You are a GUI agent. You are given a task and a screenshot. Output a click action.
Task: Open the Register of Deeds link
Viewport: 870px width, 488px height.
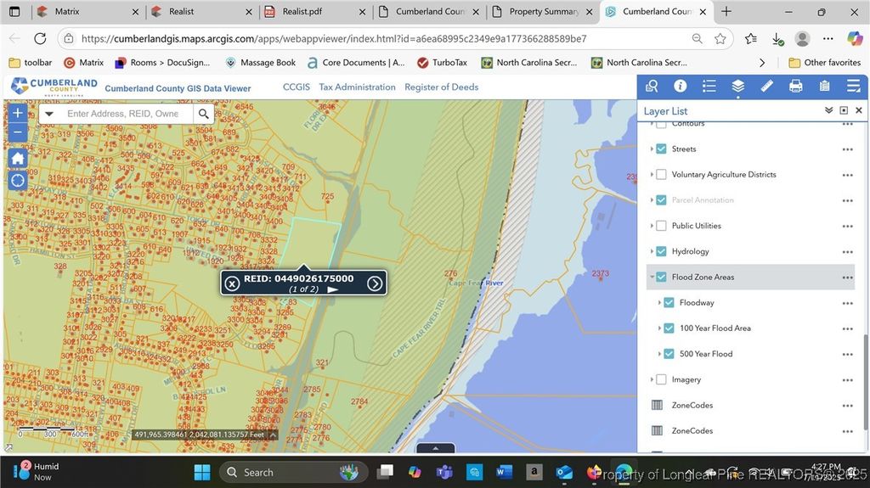tap(441, 87)
